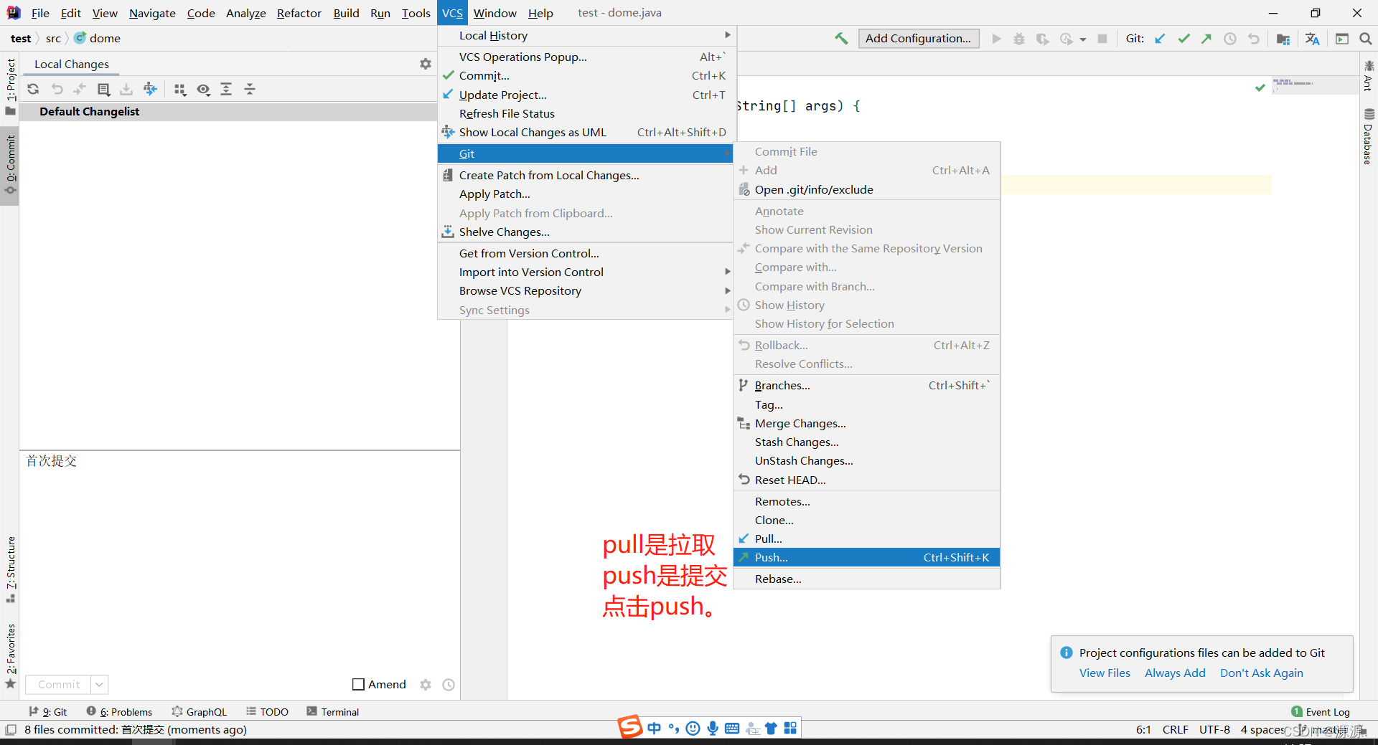Switch to the Local Changes tab

pos(72,64)
